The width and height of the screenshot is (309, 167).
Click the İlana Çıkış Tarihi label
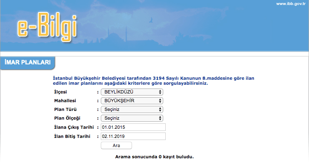coord(74,127)
